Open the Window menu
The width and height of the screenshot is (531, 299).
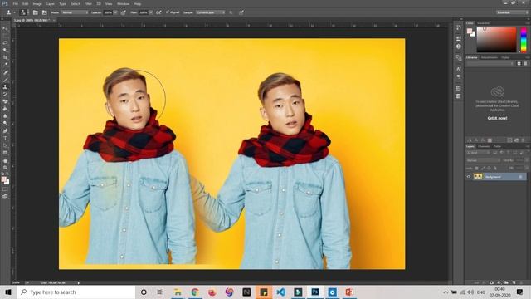123,3
